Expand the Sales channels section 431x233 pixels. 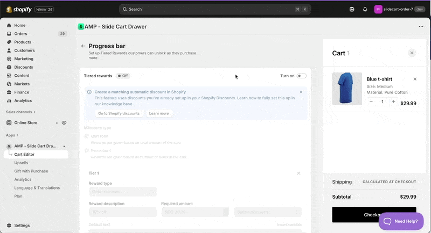(21, 112)
